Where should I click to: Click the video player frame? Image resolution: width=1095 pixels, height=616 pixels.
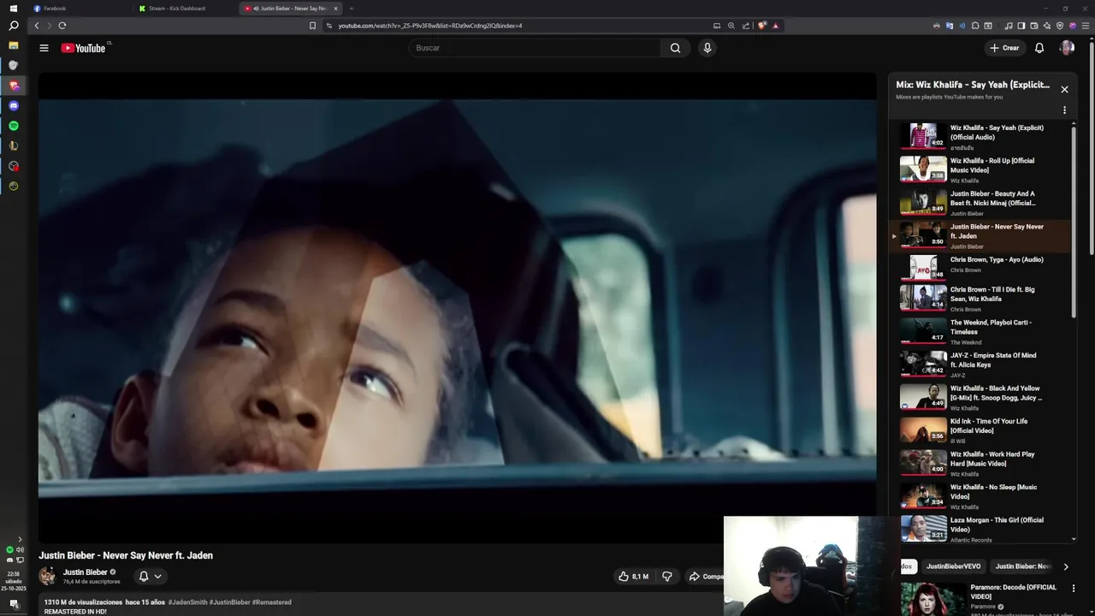point(457,307)
